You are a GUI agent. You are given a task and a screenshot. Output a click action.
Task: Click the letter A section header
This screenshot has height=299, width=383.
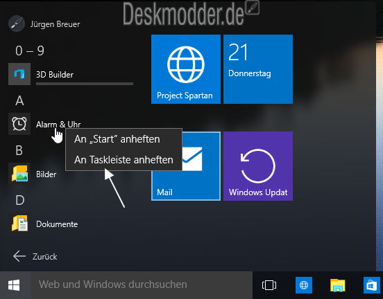click(x=19, y=100)
